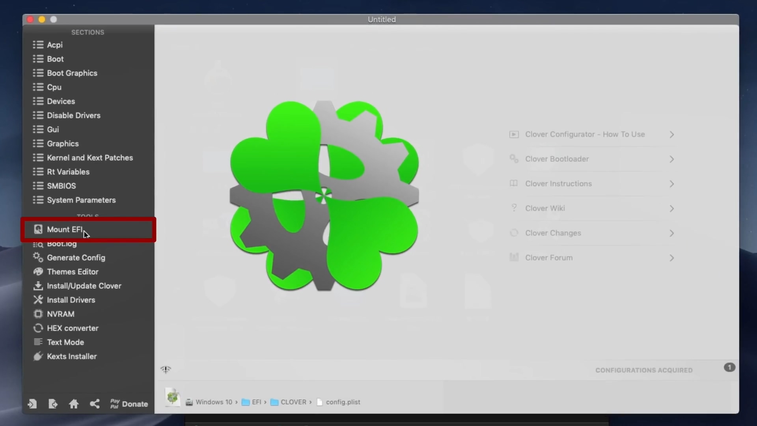Open the Themes Editor tool

point(73,272)
